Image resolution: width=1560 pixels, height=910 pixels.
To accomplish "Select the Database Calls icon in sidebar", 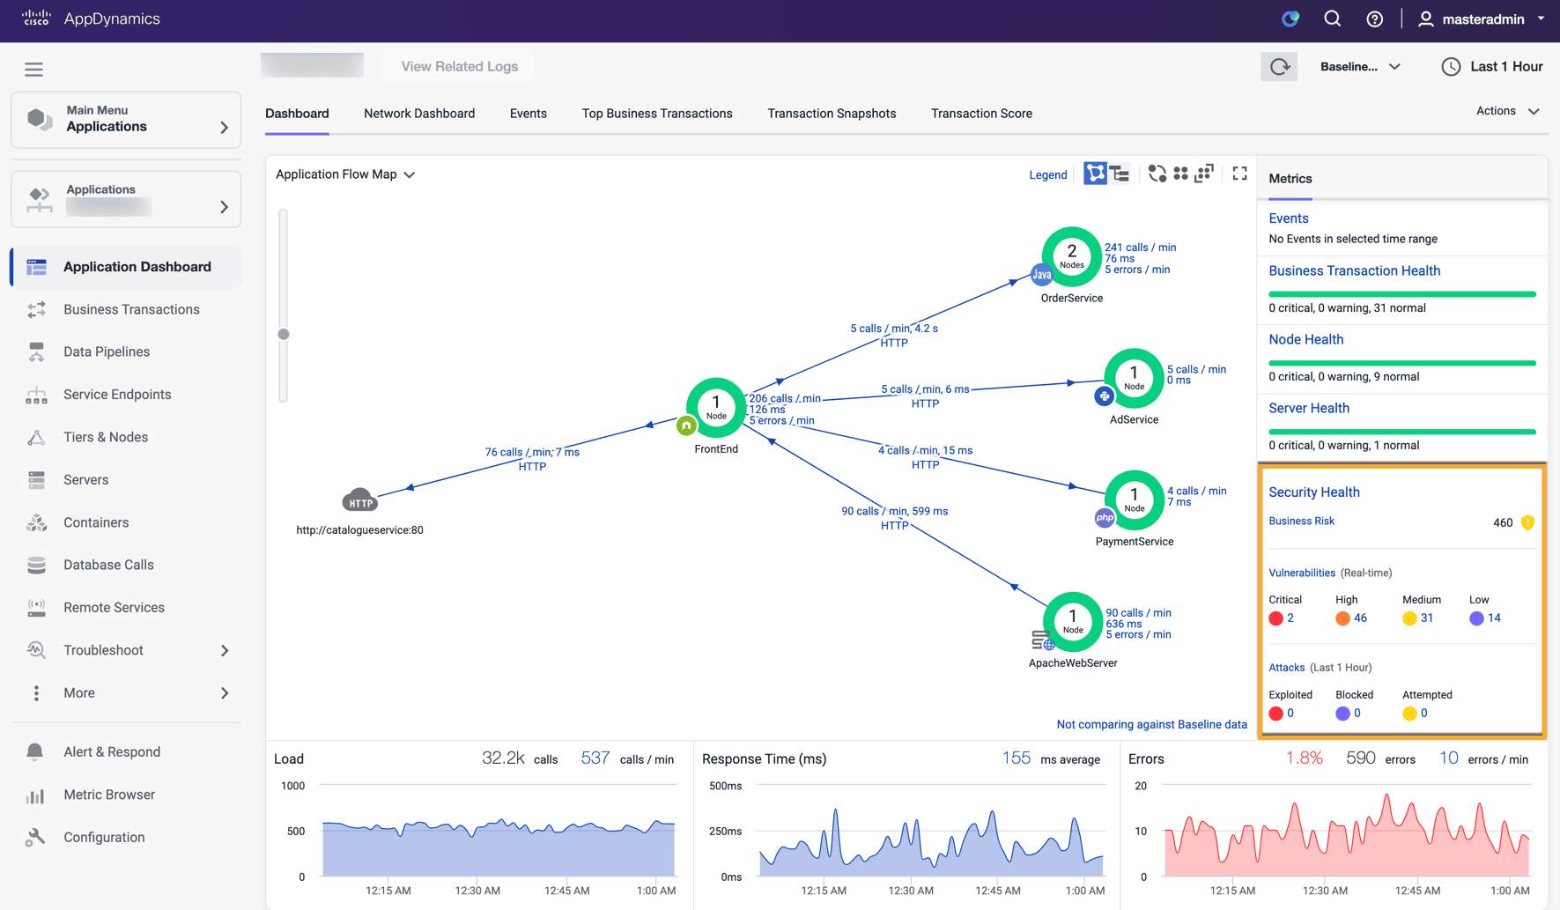I will click(x=36, y=565).
